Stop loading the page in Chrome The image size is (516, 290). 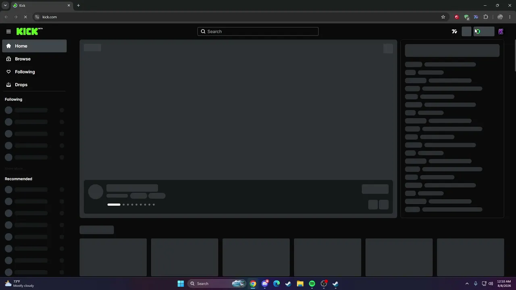coord(25,17)
